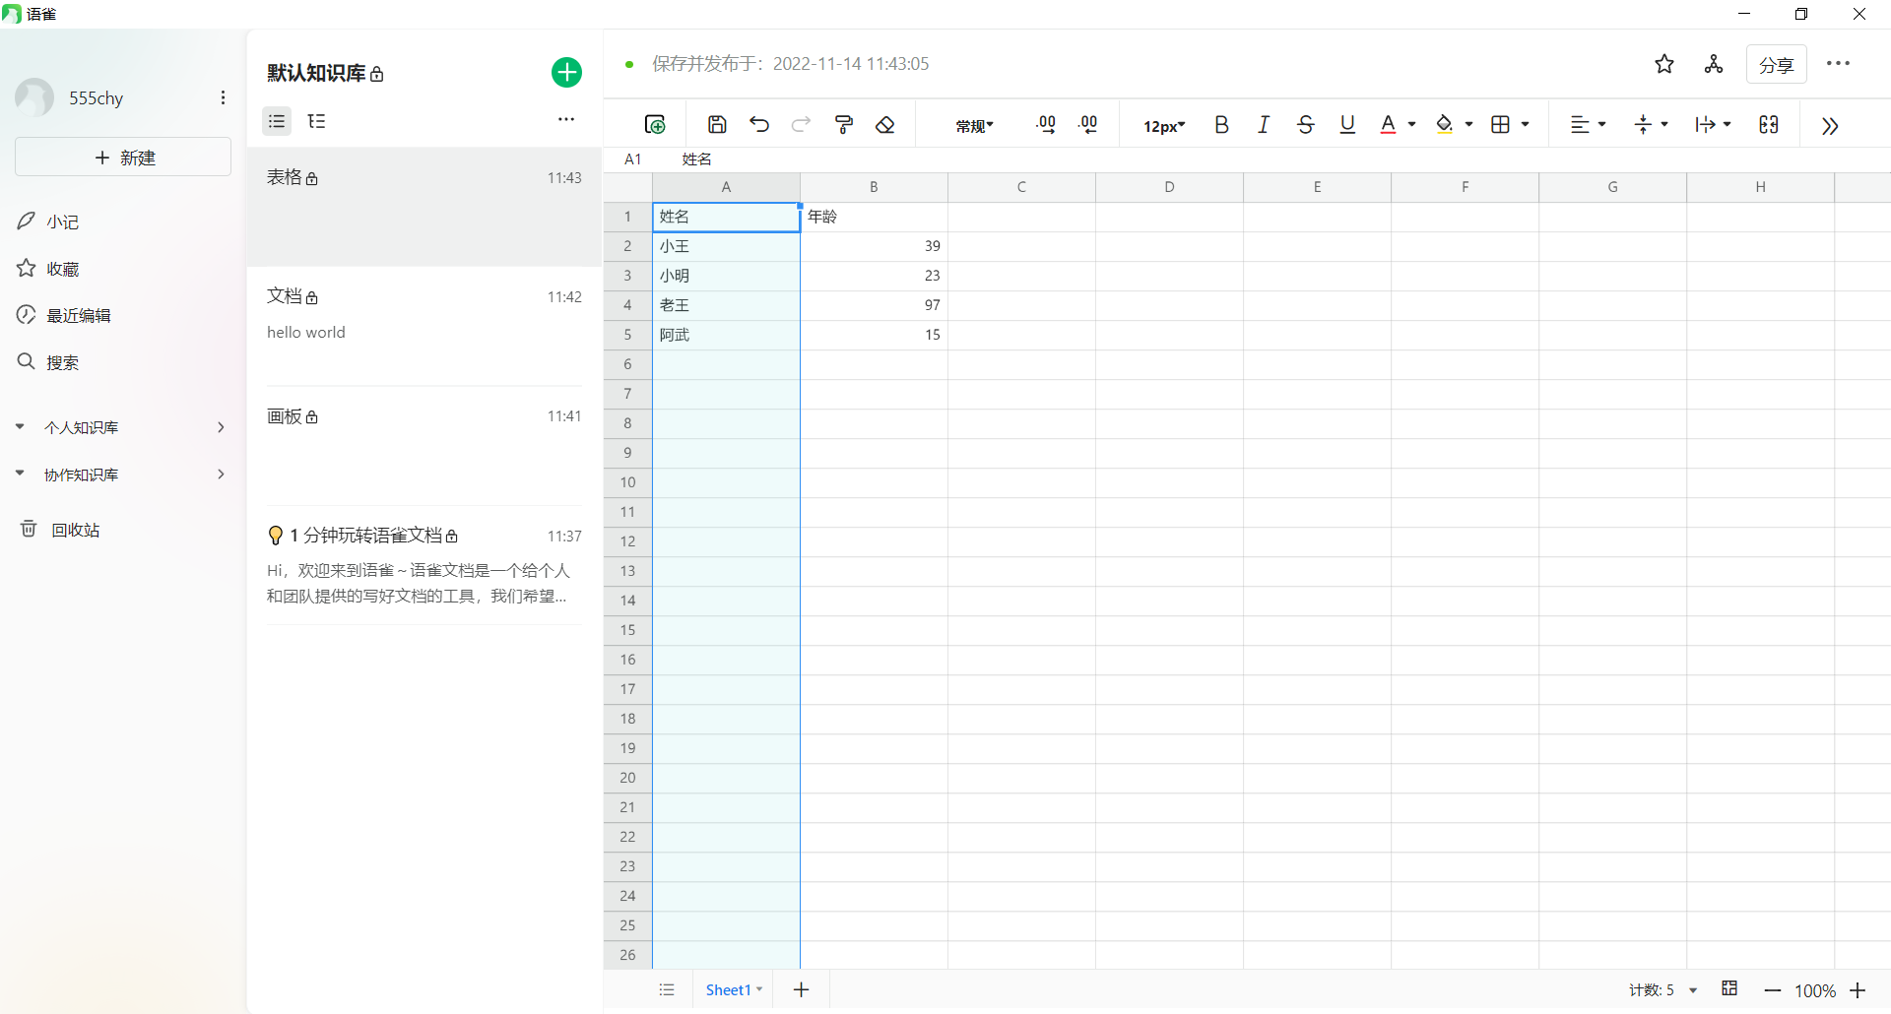Select the format painter tool

[x=844, y=125]
